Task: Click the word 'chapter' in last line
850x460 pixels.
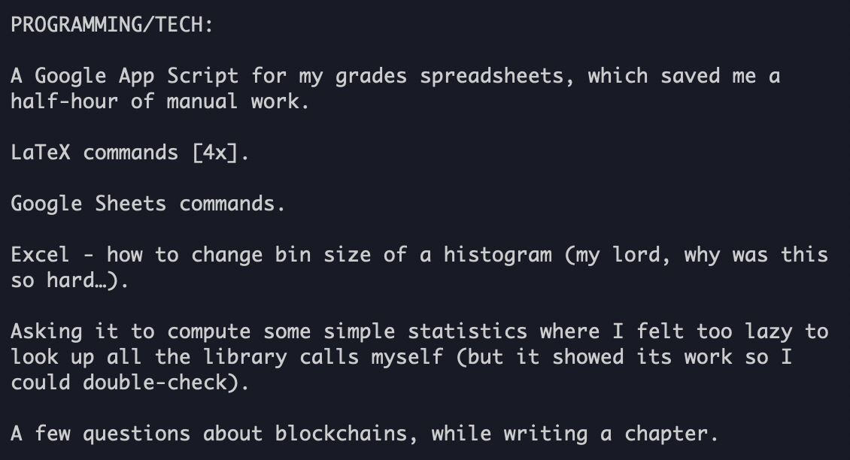Action: coord(666,434)
